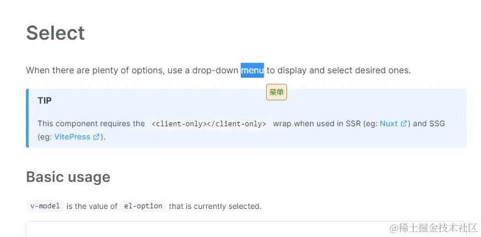This screenshot has width=481, height=237.
Task: Click the text "that is currently selected"
Action: pyautogui.click(x=215, y=206)
